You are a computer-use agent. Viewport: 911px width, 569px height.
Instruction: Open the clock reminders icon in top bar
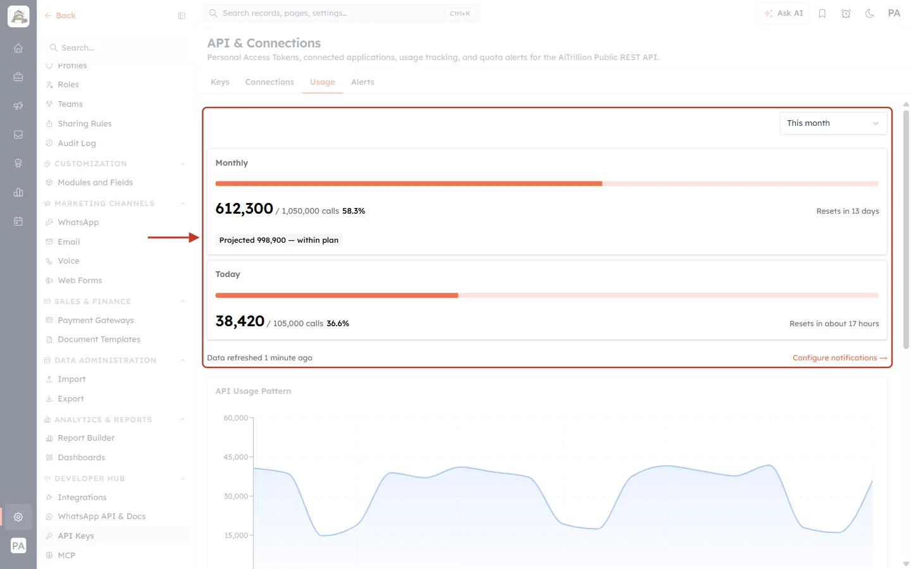coord(846,13)
